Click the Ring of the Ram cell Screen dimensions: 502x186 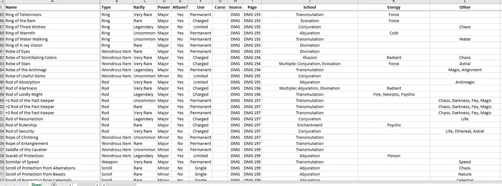point(52,21)
